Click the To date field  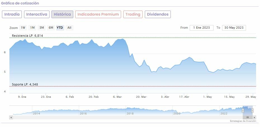coord(234,28)
